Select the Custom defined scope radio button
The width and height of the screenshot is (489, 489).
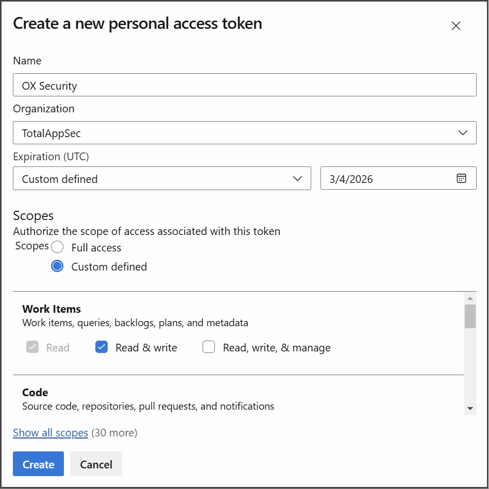click(x=57, y=266)
